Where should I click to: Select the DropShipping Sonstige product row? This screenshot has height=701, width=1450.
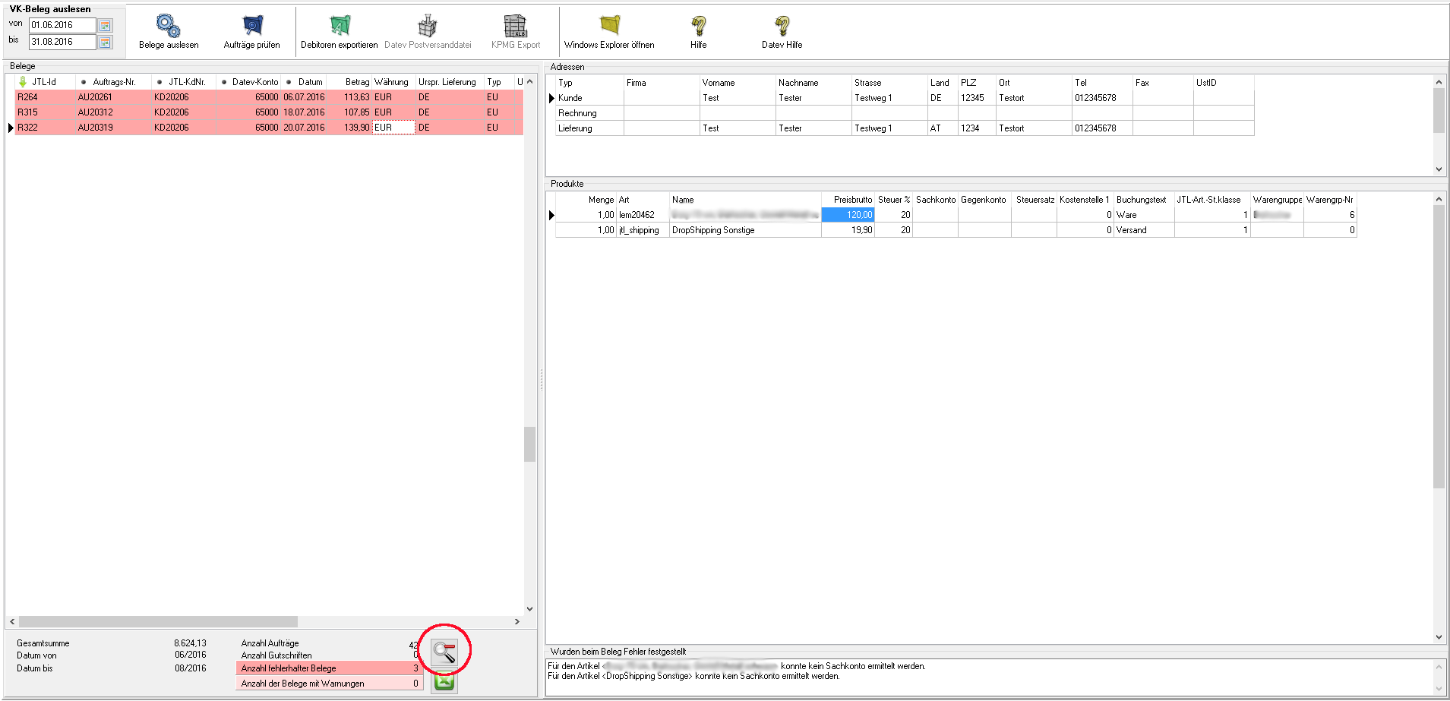click(x=712, y=230)
